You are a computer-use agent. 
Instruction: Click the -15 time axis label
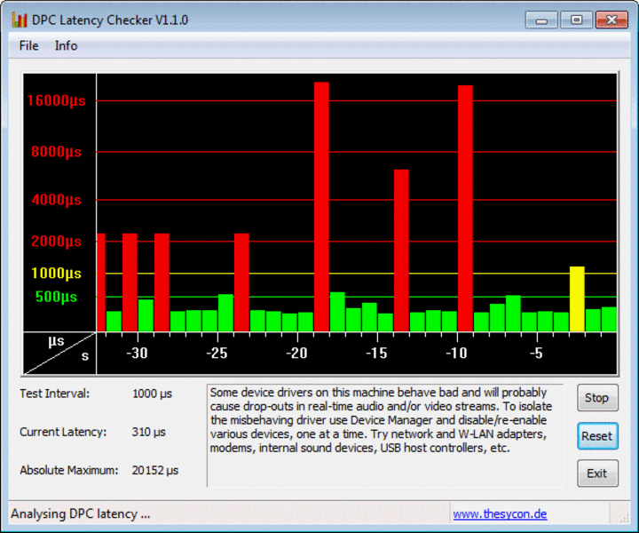click(x=376, y=354)
